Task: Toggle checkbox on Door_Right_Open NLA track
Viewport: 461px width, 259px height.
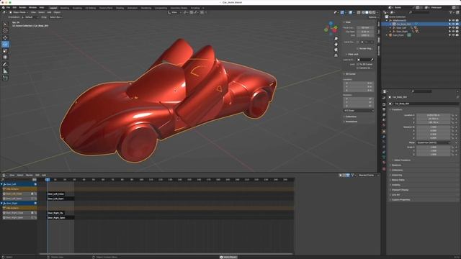Action: tap(32, 217)
